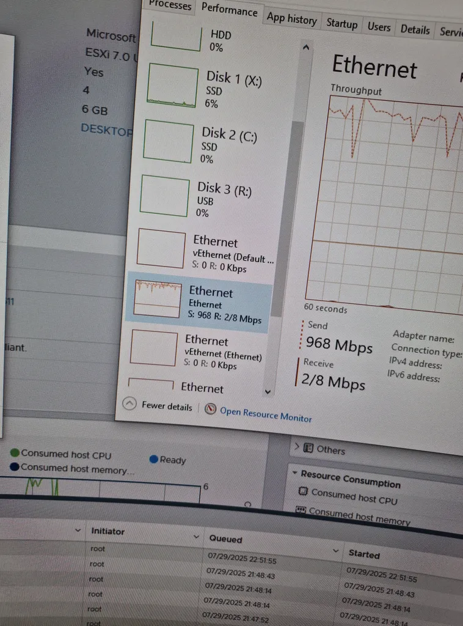Switch to the Startup tab
The height and width of the screenshot is (626, 463).
pos(341,24)
